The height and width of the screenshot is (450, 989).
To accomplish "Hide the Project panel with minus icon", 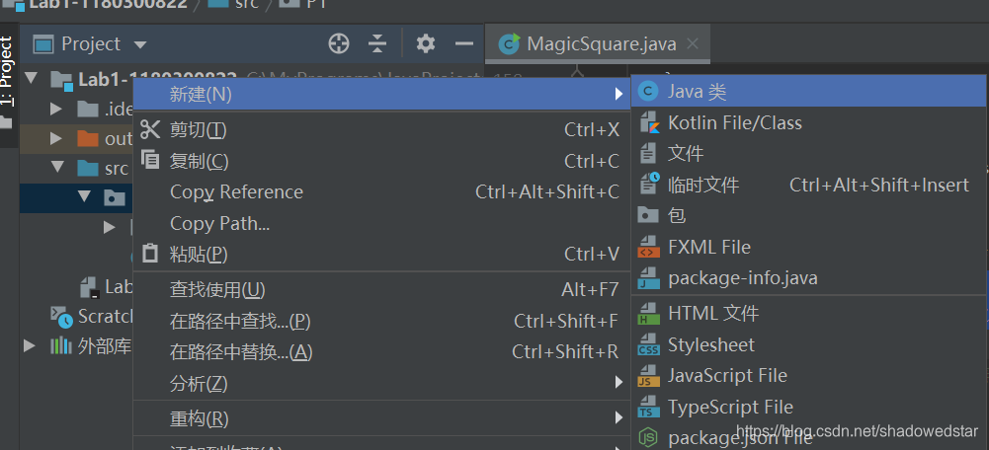I will (464, 43).
